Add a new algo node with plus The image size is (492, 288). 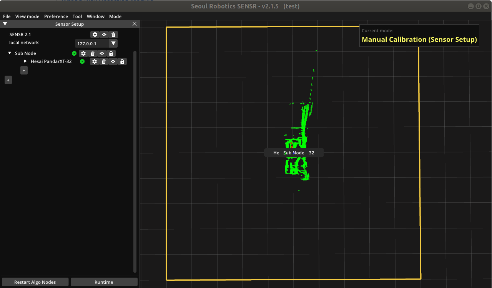click(8, 80)
